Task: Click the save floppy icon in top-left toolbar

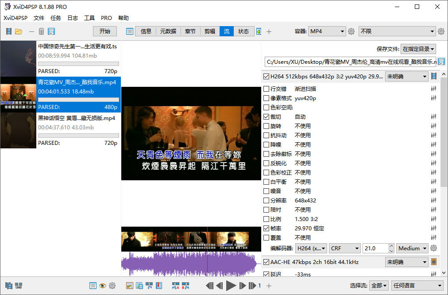Action: click(x=51, y=31)
